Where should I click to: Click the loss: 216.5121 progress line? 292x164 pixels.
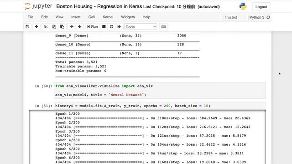(x=153, y=127)
